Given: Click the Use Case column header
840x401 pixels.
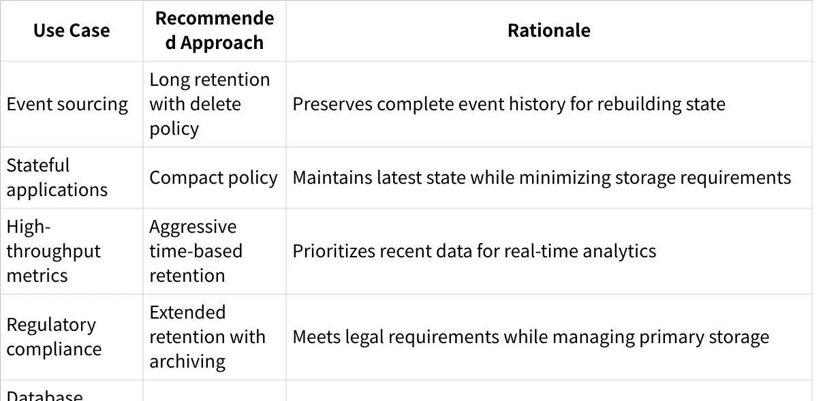Looking at the screenshot, I should coord(72,31).
